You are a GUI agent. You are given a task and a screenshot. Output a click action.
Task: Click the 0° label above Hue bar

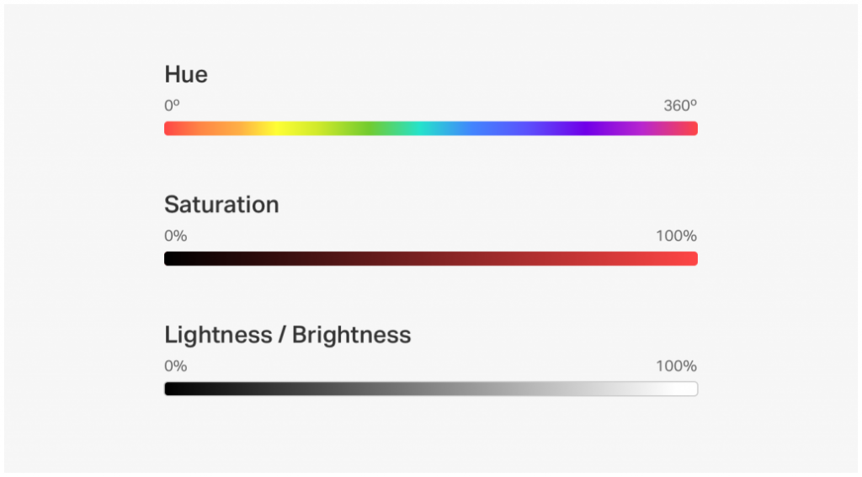pyautogui.click(x=172, y=105)
